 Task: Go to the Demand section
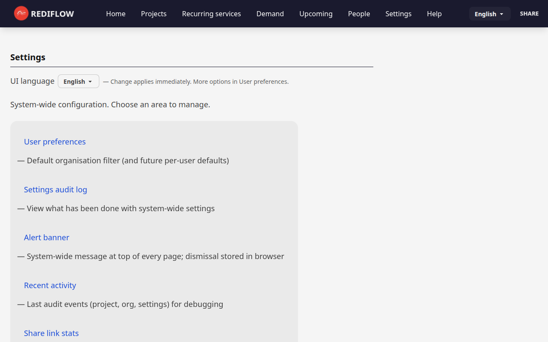[x=270, y=14]
